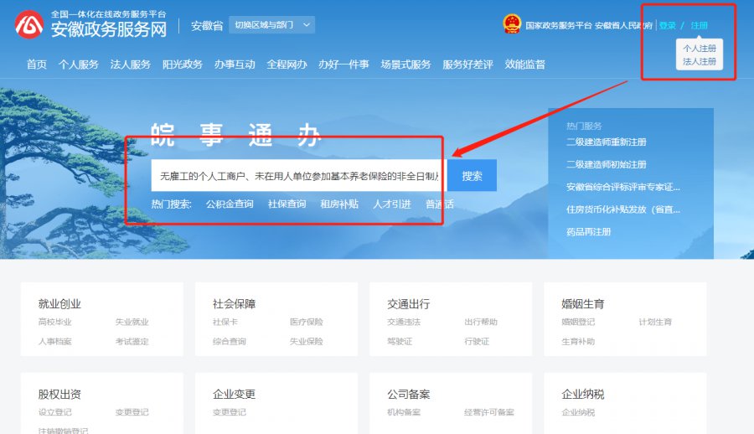
Task: Click 行驶证 under 交通出行
Action: [x=477, y=342]
